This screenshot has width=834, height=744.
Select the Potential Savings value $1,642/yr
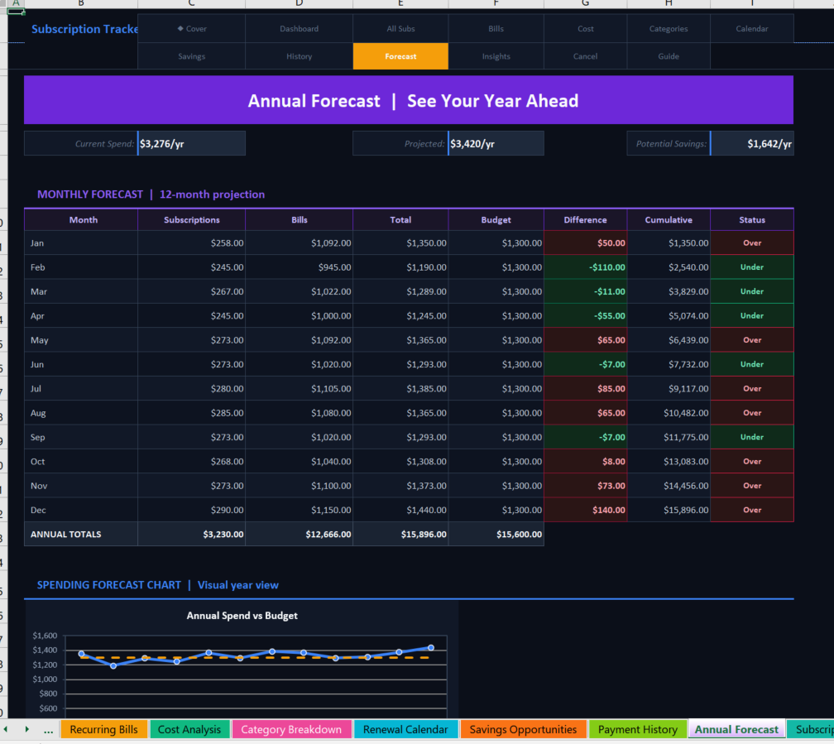pyautogui.click(x=752, y=144)
